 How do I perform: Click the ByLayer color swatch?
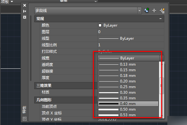pyautogui.click(x=100, y=25)
